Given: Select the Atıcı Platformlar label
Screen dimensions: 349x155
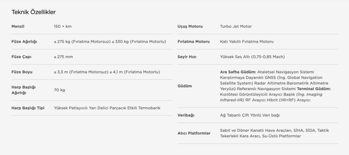Looking at the screenshot, I should pyautogui.click(x=194, y=134).
